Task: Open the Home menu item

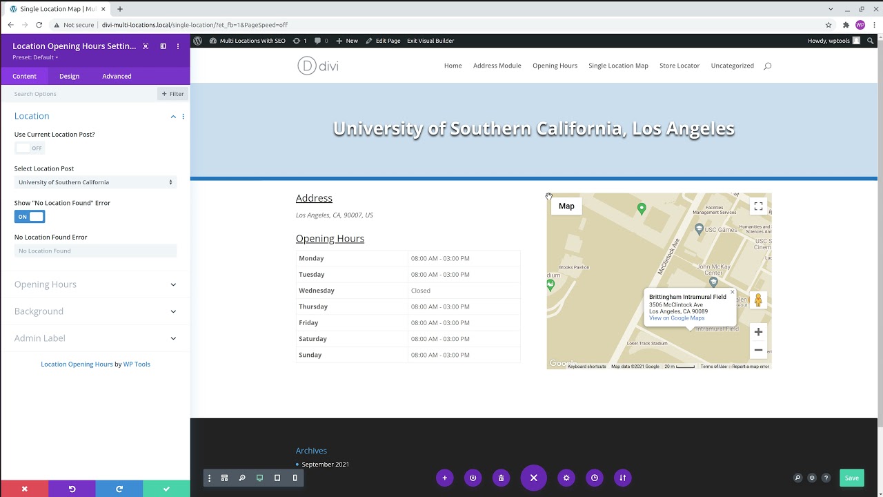Action: point(453,66)
